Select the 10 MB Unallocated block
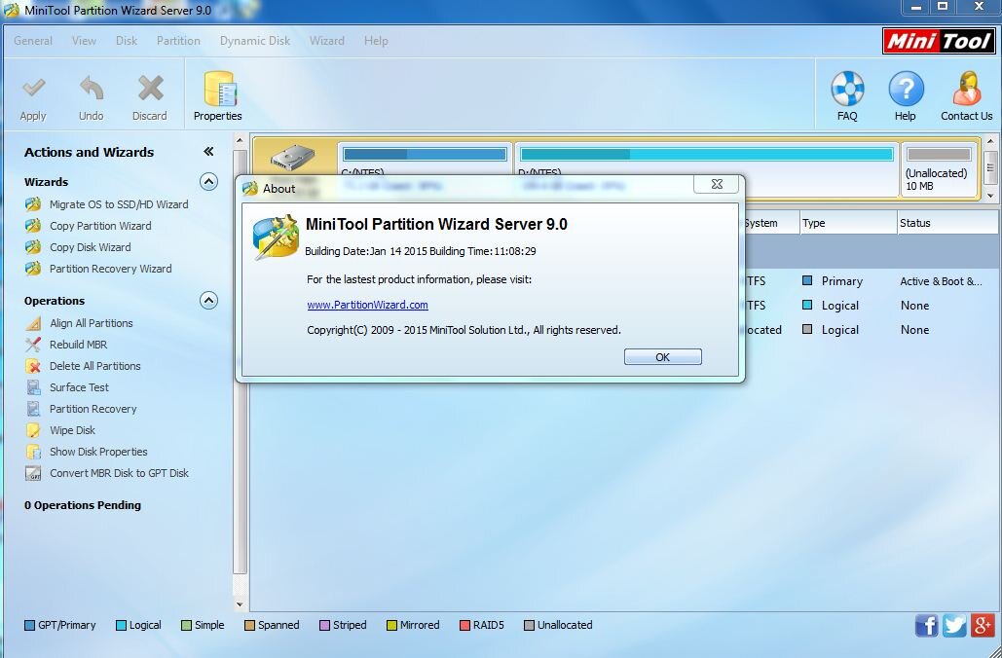Image resolution: width=1002 pixels, height=658 pixels. (938, 168)
